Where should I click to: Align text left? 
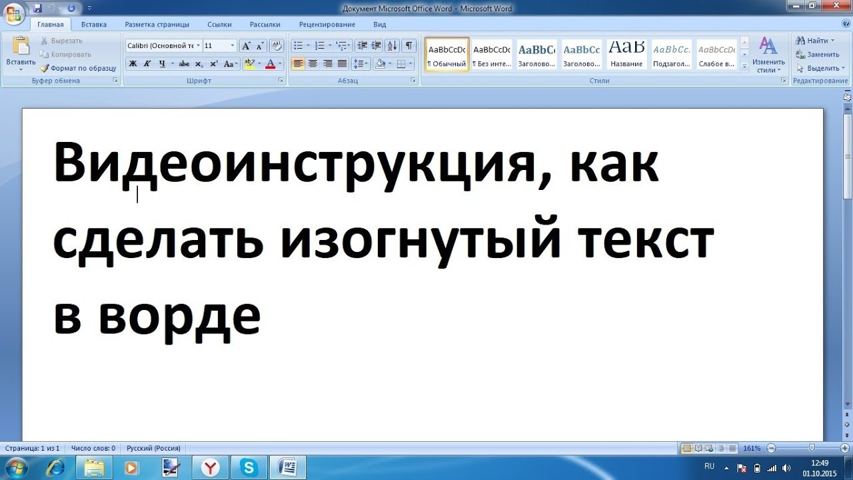point(298,64)
